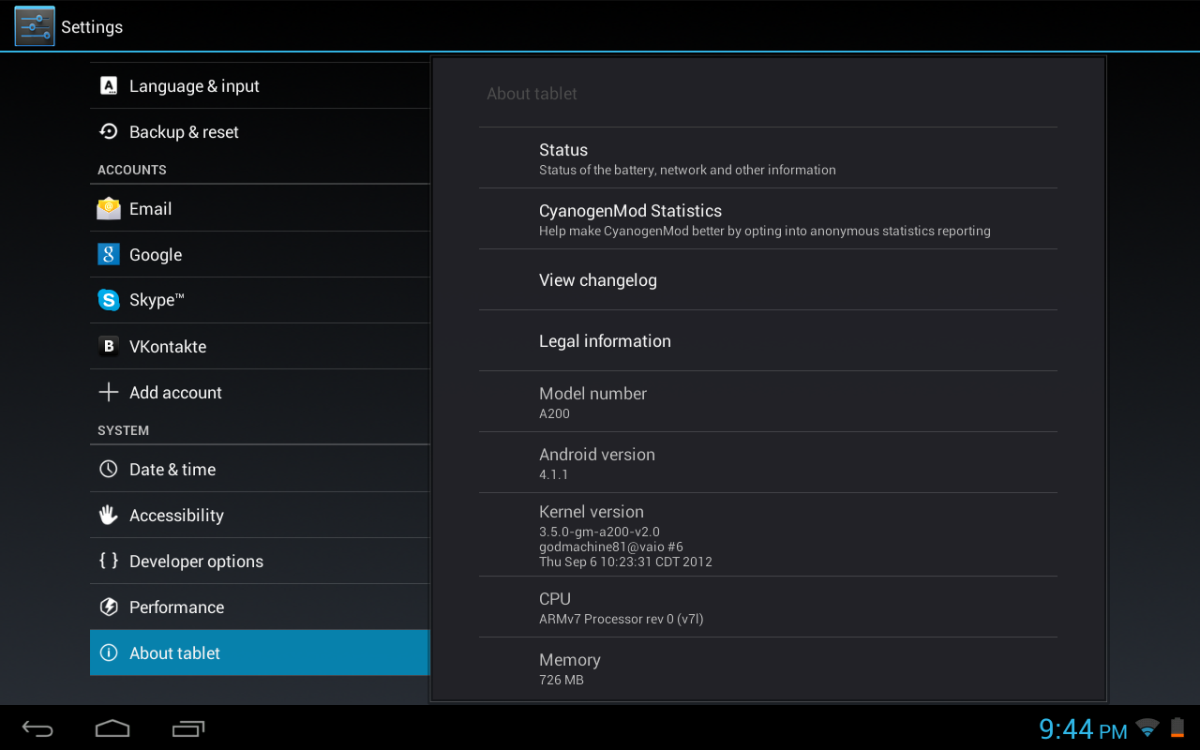The image size is (1200, 750).
Task: Click the clock icon for Date & time
Action: coord(109,469)
